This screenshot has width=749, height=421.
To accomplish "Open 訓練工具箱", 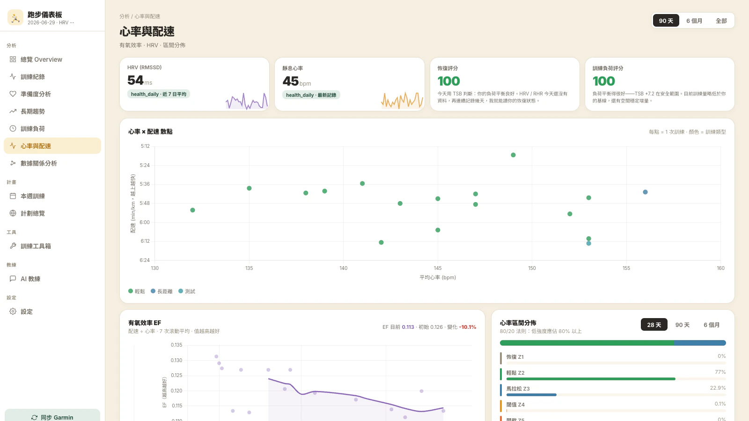I will [52, 246].
